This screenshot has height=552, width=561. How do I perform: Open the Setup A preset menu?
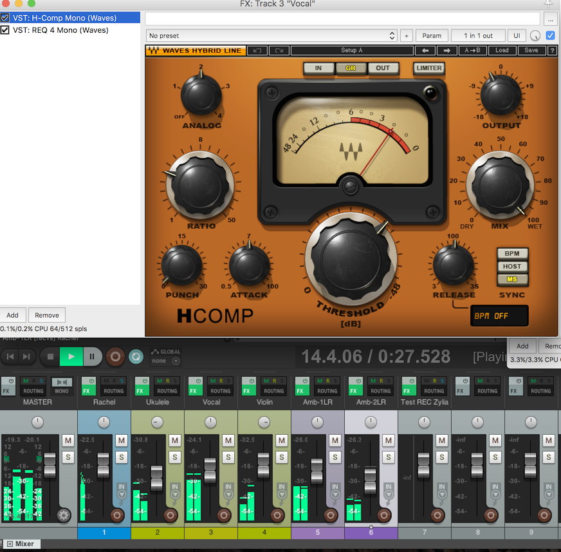pos(352,50)
